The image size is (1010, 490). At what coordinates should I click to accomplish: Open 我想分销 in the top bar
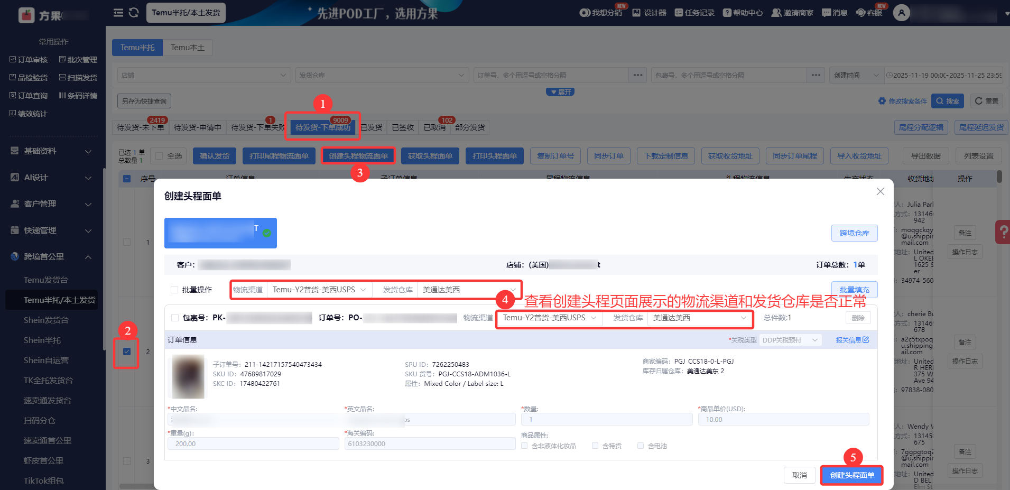click(x=601, y=13)
